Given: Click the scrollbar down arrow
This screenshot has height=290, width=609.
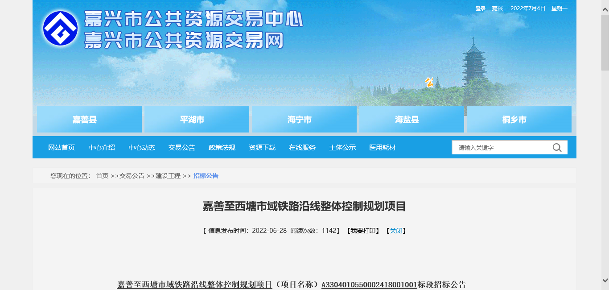Looking at the screenshot, I should pyautogui.click(x=605, y=281).
